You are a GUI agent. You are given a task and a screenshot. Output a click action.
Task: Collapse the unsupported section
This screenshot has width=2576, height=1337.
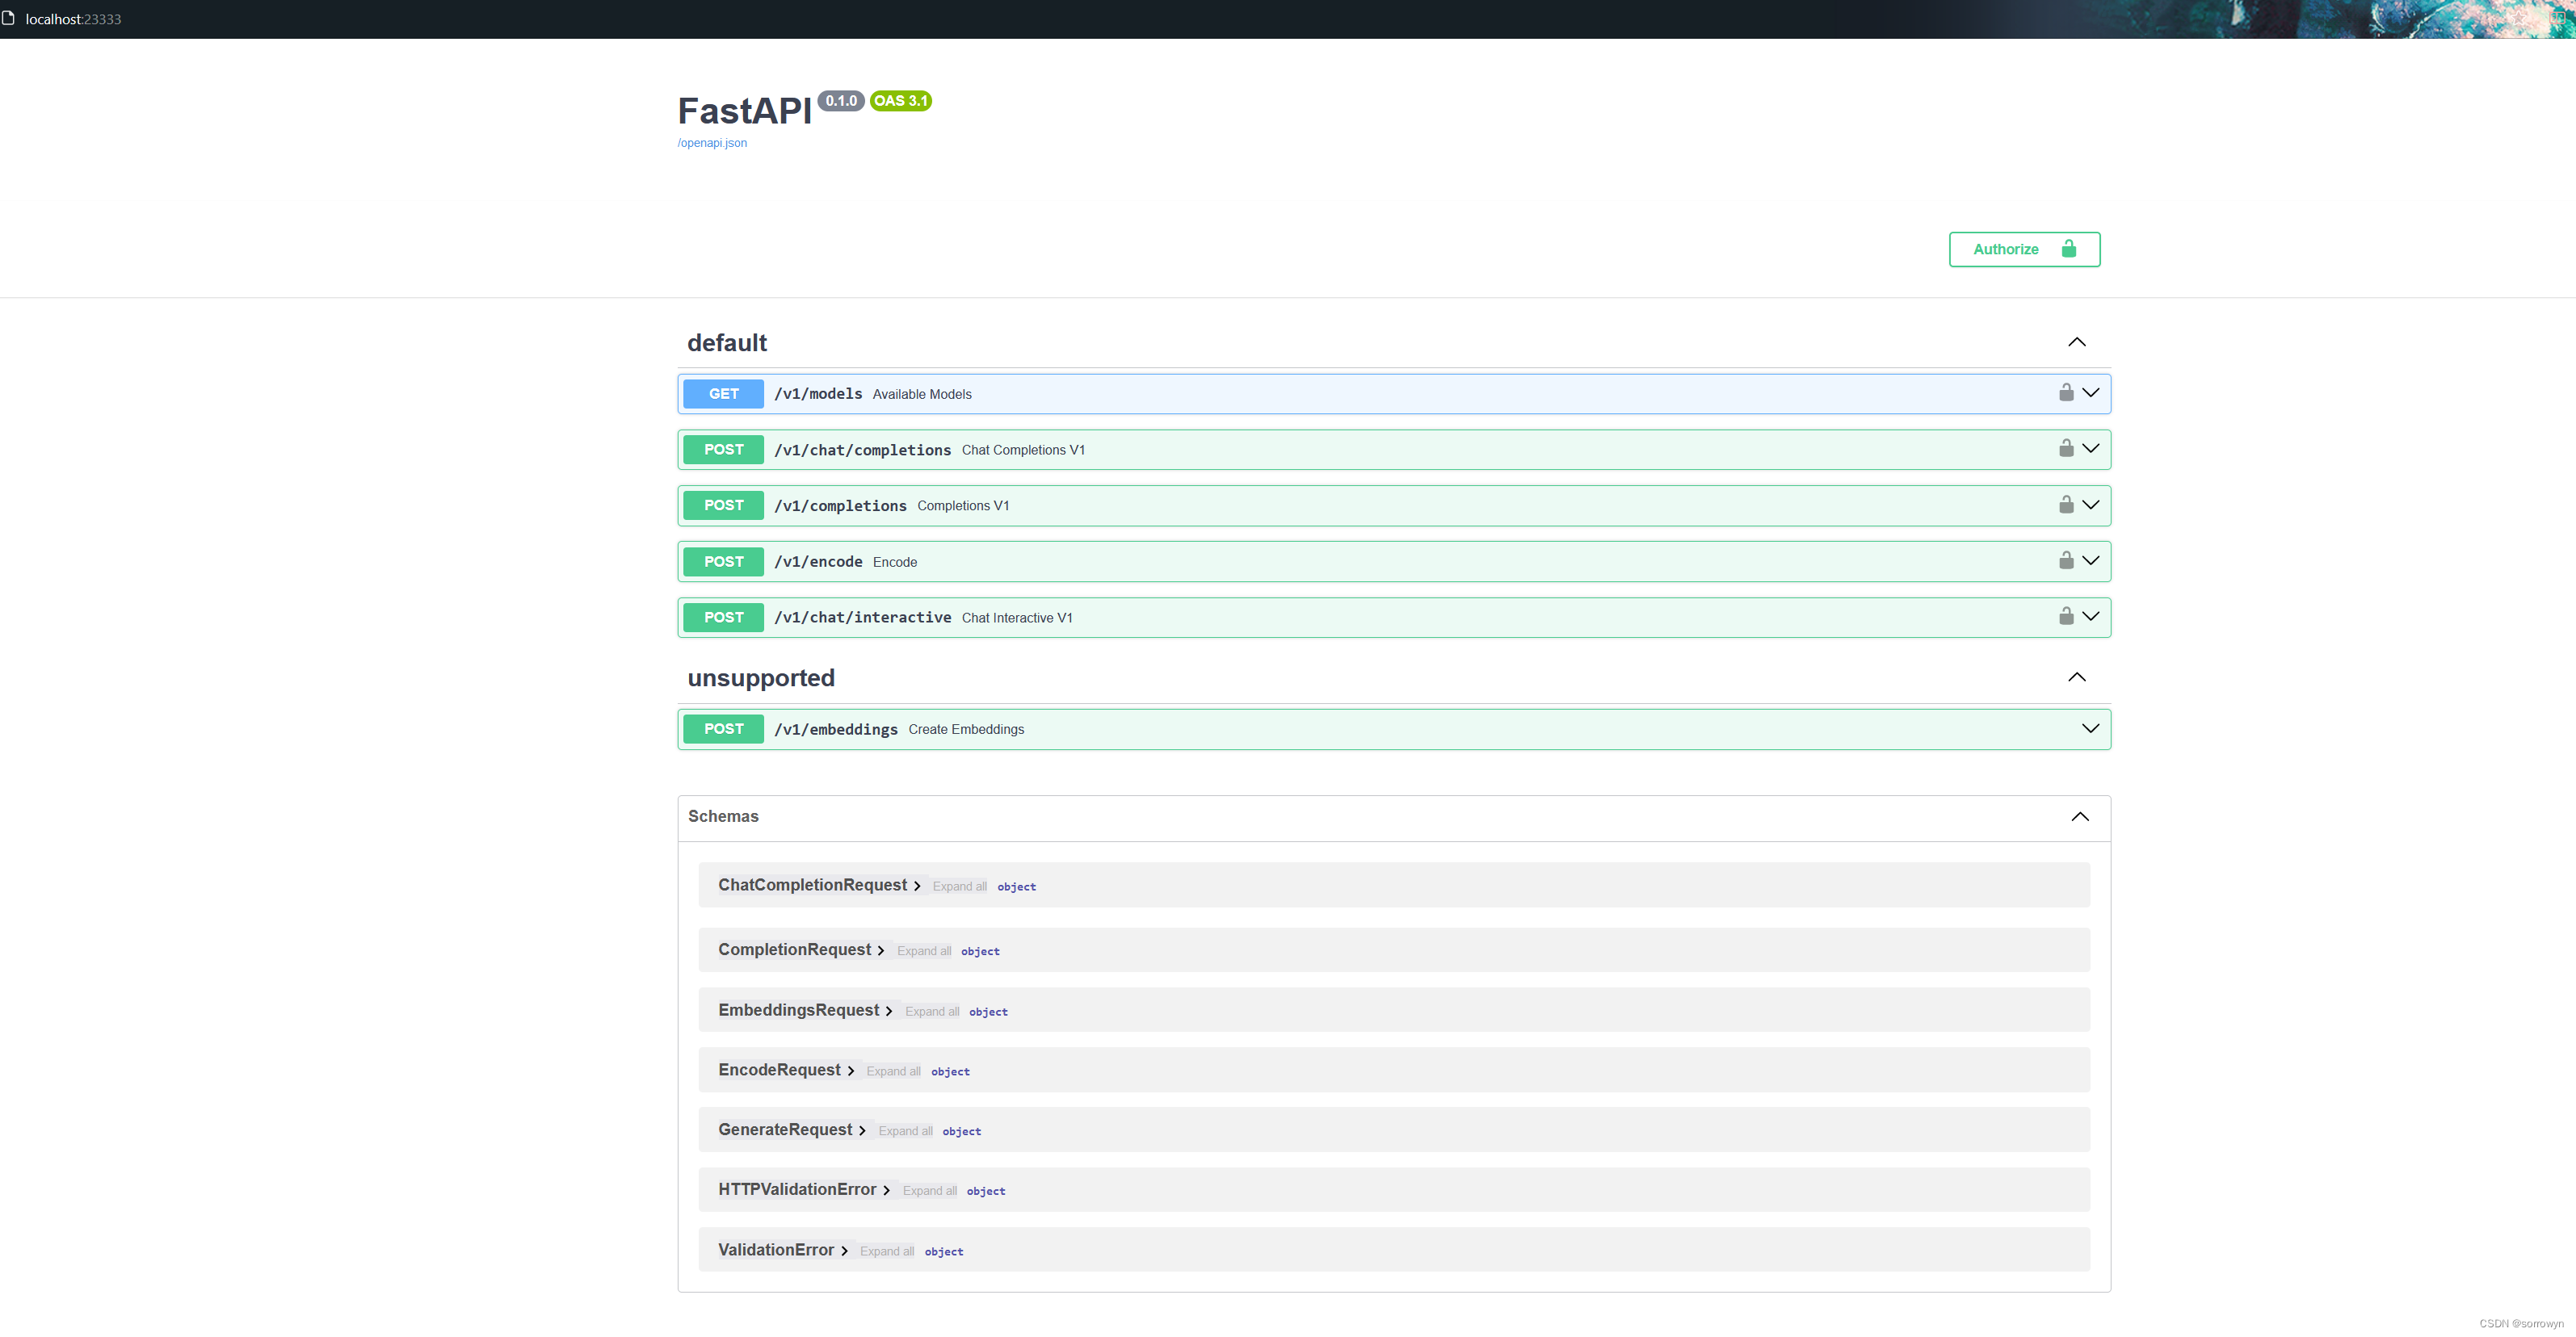point(2076,677)
